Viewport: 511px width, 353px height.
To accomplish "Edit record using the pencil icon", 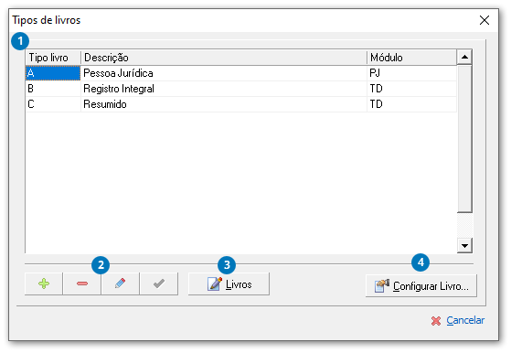I will [x=121, y=283].
